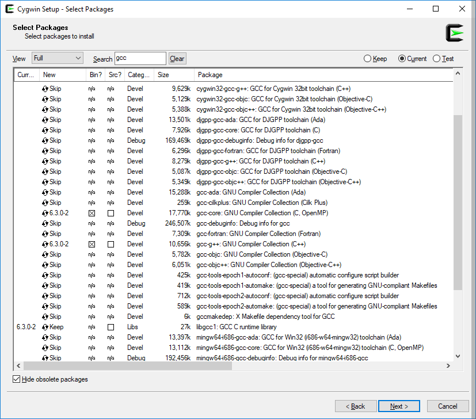The width and height of the screenshot is (476, 419).
Task: Click Skip cycle icon for djgpp-gcc-core
Action: [45, 130]
